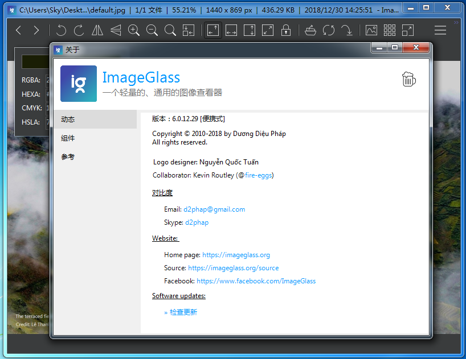Enable scale-to-height view mode

coord(250,30)
